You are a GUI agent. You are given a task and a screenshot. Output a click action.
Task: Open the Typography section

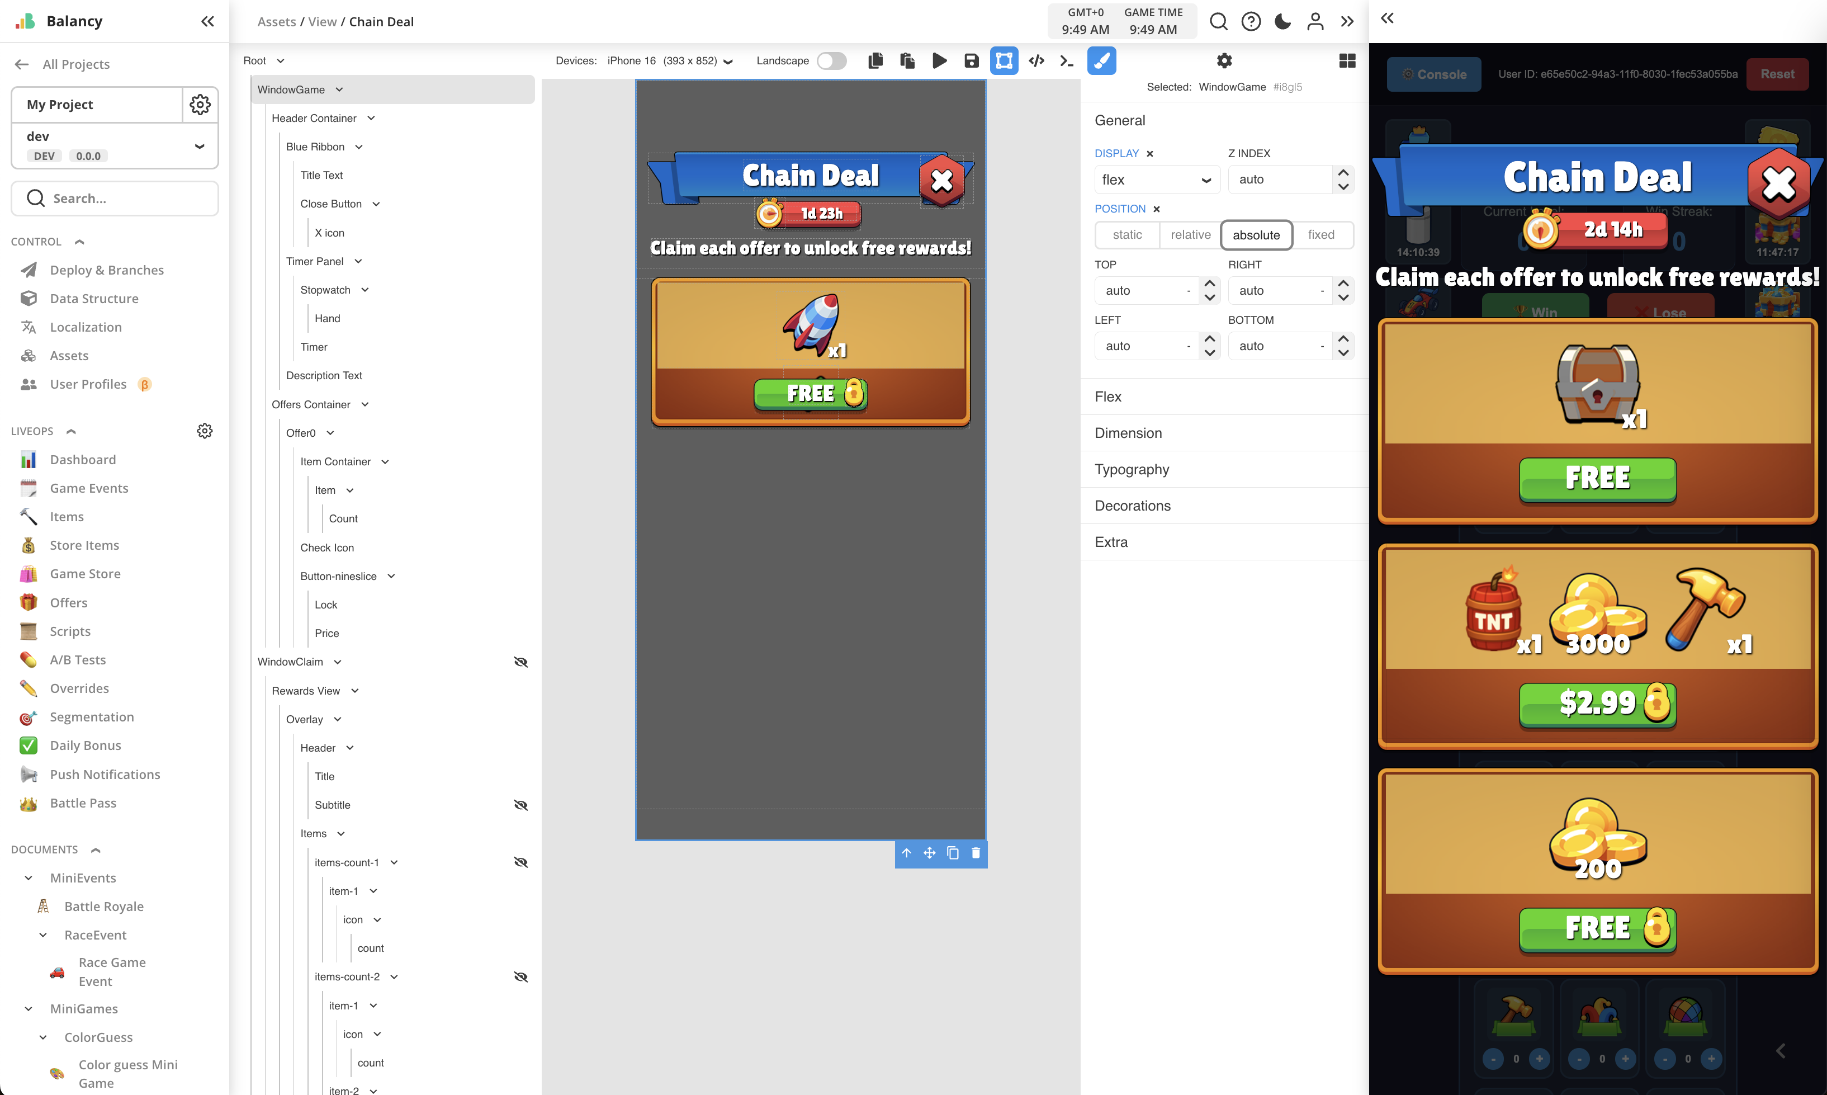1132,469
